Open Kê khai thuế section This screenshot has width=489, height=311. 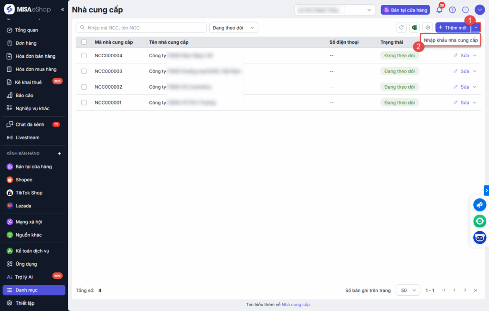[x=28, y=82]
